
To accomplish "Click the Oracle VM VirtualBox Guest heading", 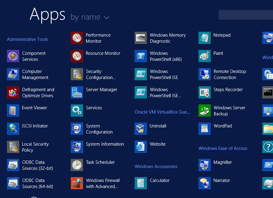I will click(162, 112).
